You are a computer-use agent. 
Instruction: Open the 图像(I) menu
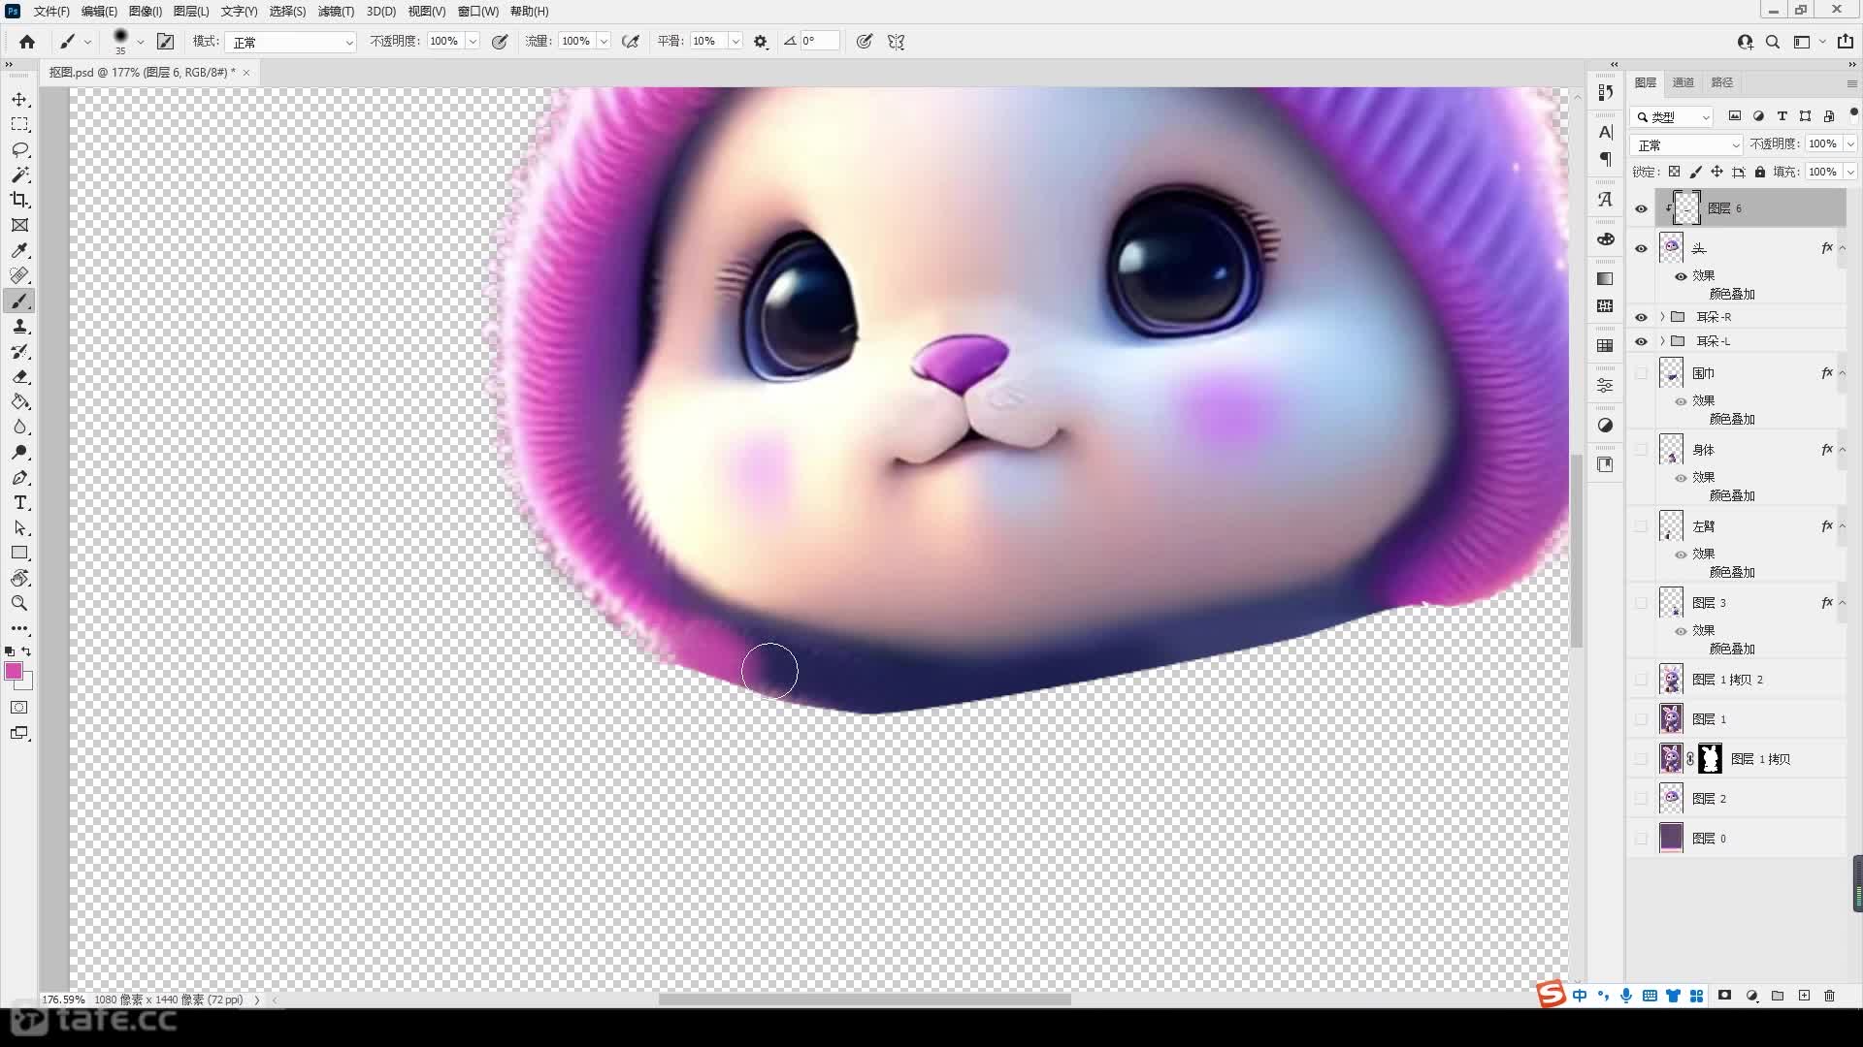pyautogui.click(x=145, y=12)
